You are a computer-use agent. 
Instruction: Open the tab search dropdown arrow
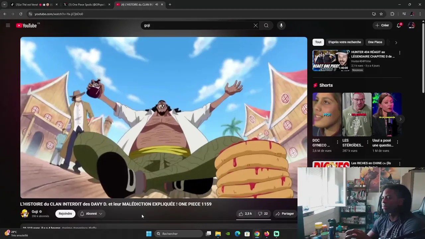coord(4,5)
